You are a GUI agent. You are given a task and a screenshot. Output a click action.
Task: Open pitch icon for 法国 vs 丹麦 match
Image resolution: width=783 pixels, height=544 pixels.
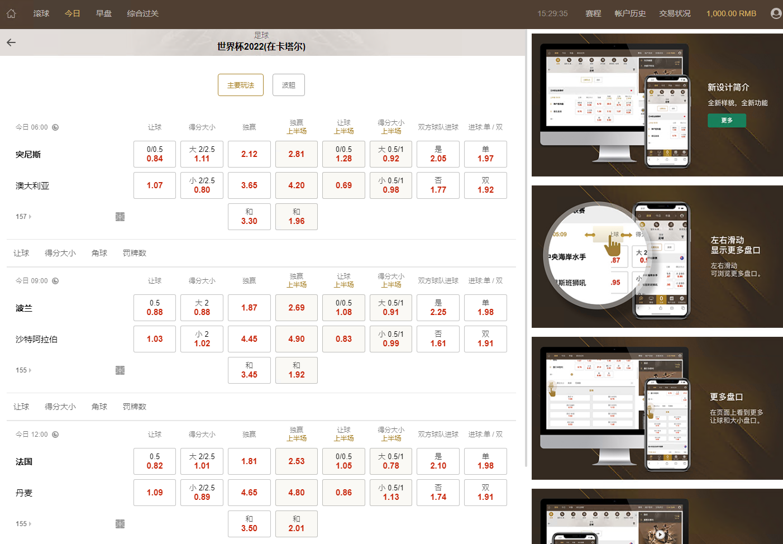(120, 524)
